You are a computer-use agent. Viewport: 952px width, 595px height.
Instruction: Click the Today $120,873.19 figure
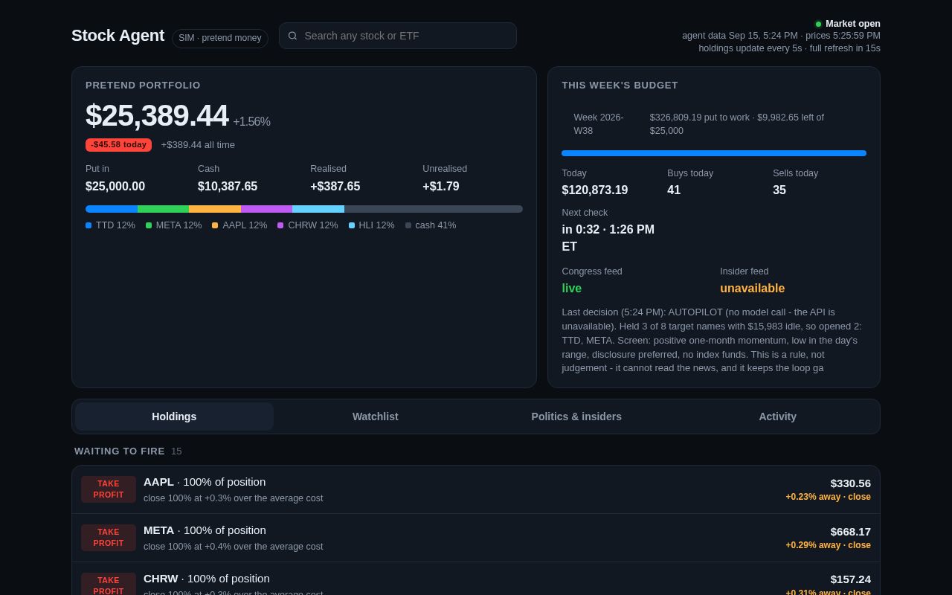pos(595,190)
